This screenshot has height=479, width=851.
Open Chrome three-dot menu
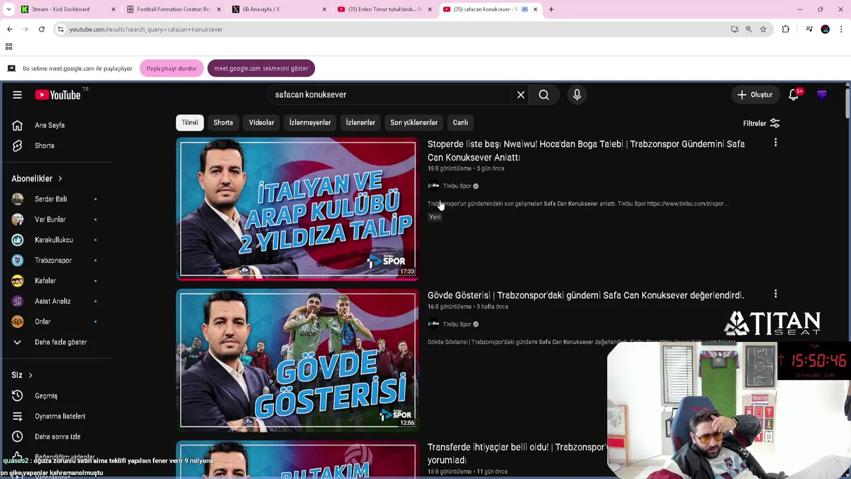click(842, 29)
